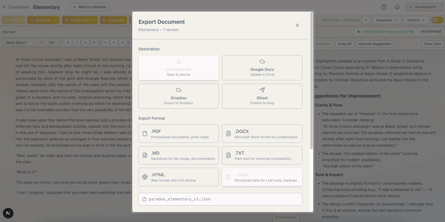Choose Download File save to device
The height and width of the screenshot is (222, 445).
179,68
